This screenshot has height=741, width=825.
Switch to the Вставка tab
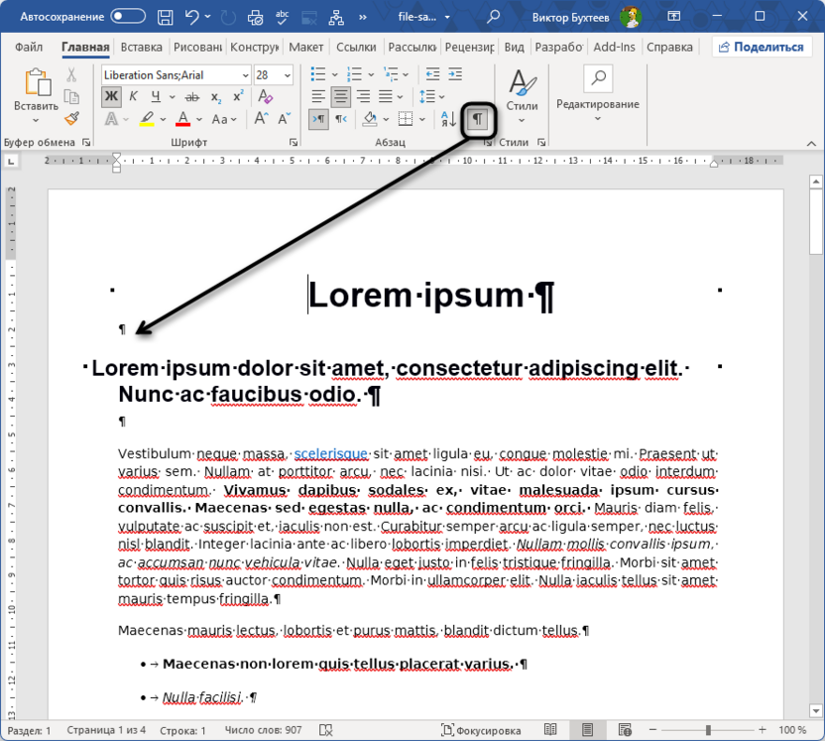[x=141, y=47]
